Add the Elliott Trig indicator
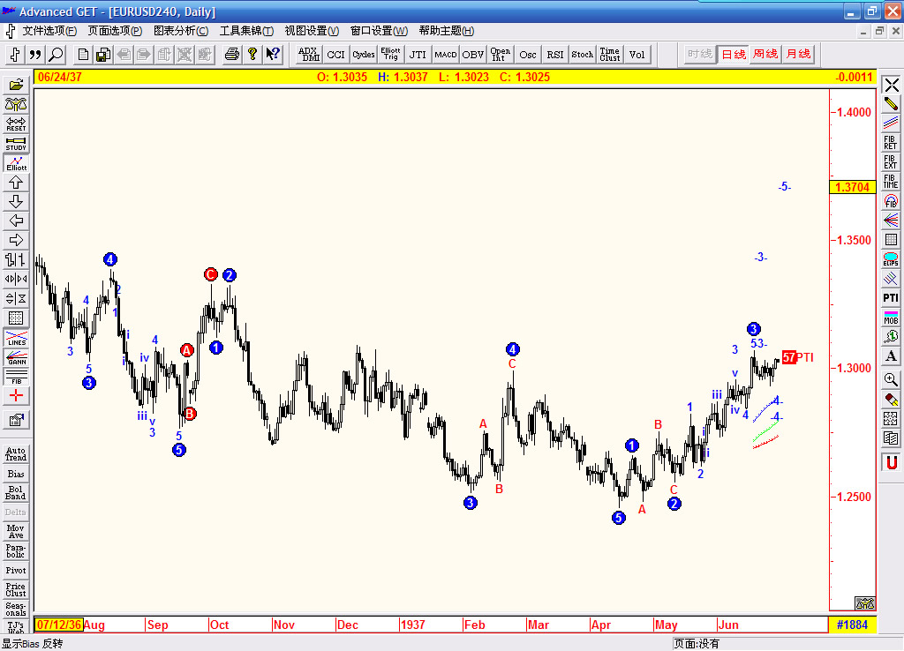904x651 pixels. [390, 55]
